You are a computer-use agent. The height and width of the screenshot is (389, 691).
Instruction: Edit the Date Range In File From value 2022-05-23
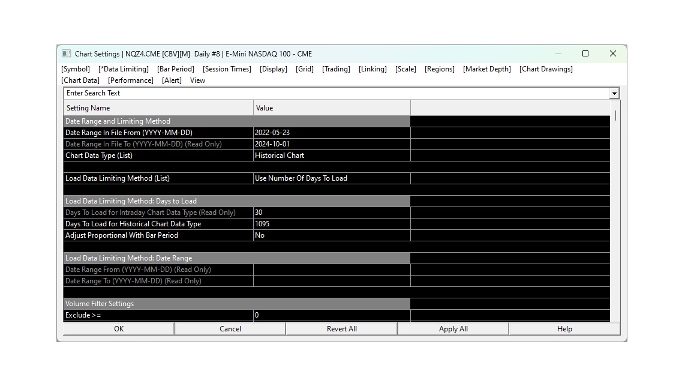coord(332,133)
